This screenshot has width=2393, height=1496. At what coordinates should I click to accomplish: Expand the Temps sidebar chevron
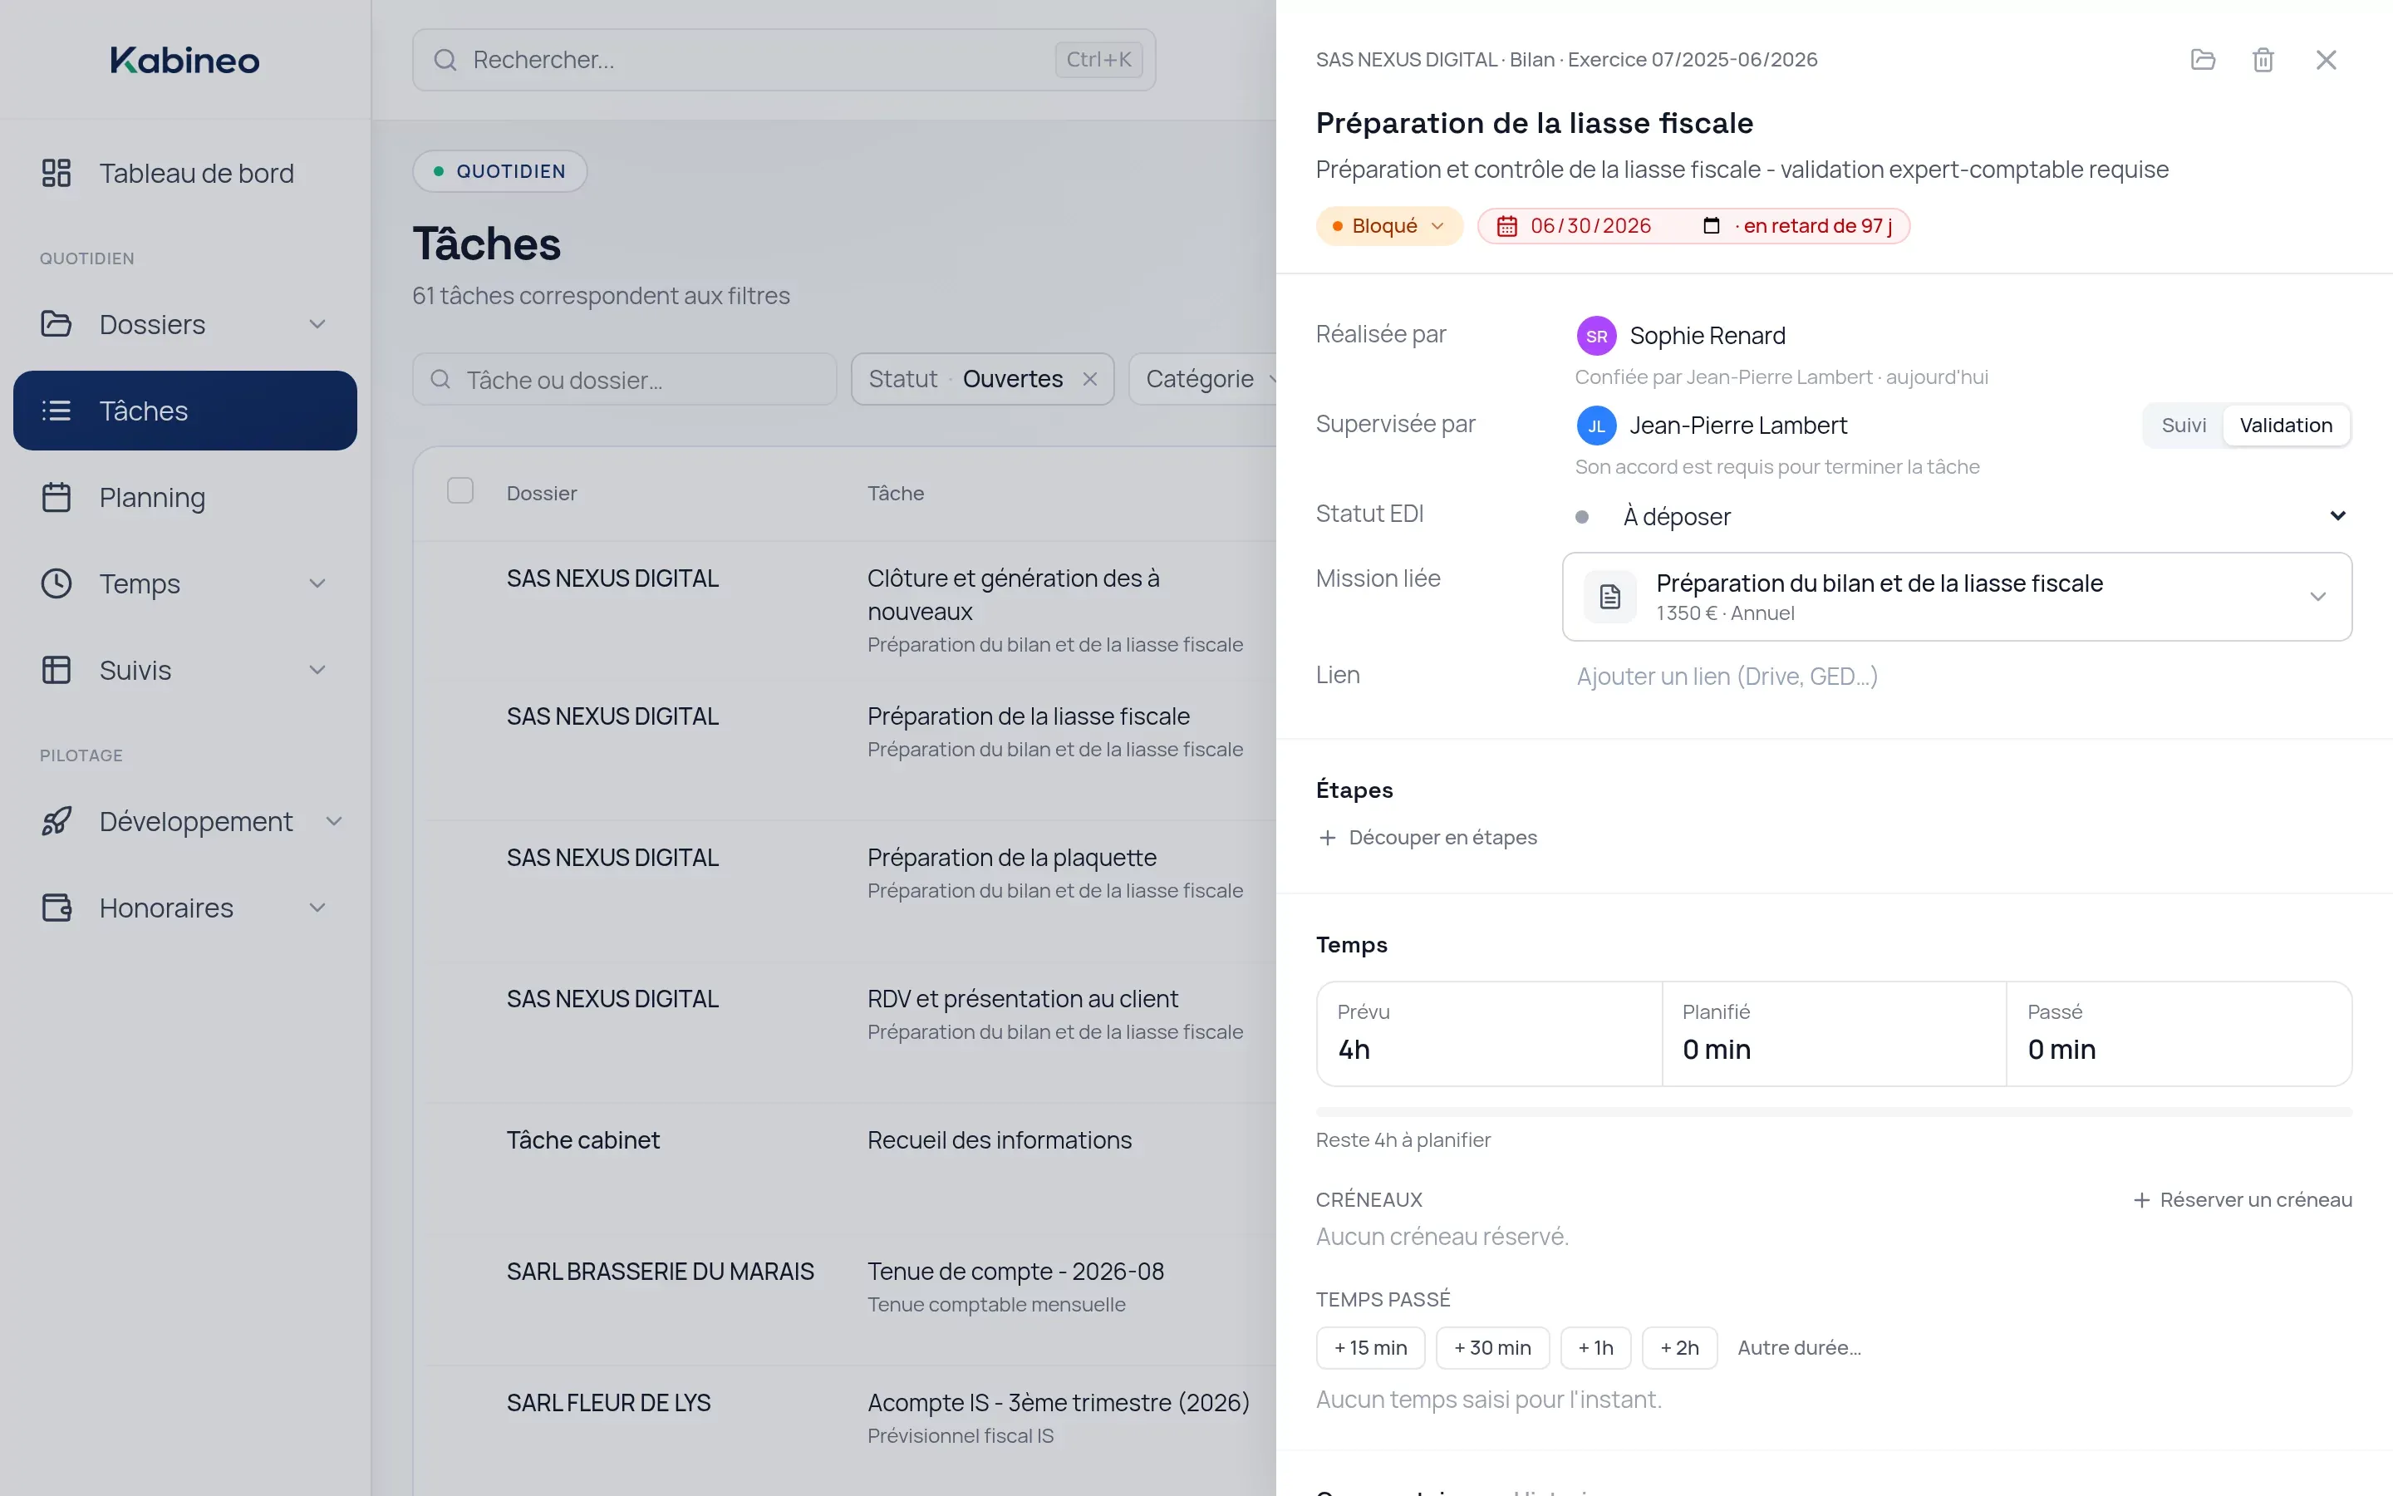317,583
